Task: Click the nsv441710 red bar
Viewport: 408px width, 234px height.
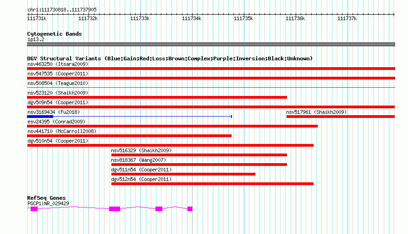Action: click(129, 136)
